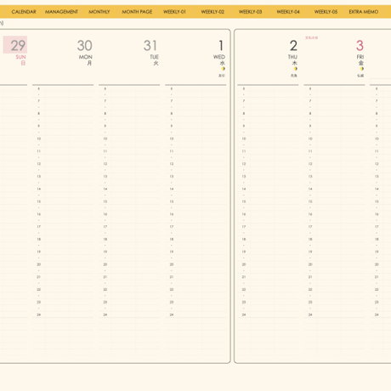Select the date 30 Monday
The width and height of the screenshot is (391, 391).
coord(84,45)
